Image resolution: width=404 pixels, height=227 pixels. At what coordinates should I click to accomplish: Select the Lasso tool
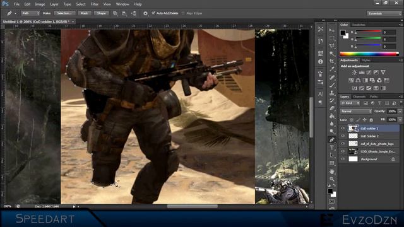click(x=332, y=46)
